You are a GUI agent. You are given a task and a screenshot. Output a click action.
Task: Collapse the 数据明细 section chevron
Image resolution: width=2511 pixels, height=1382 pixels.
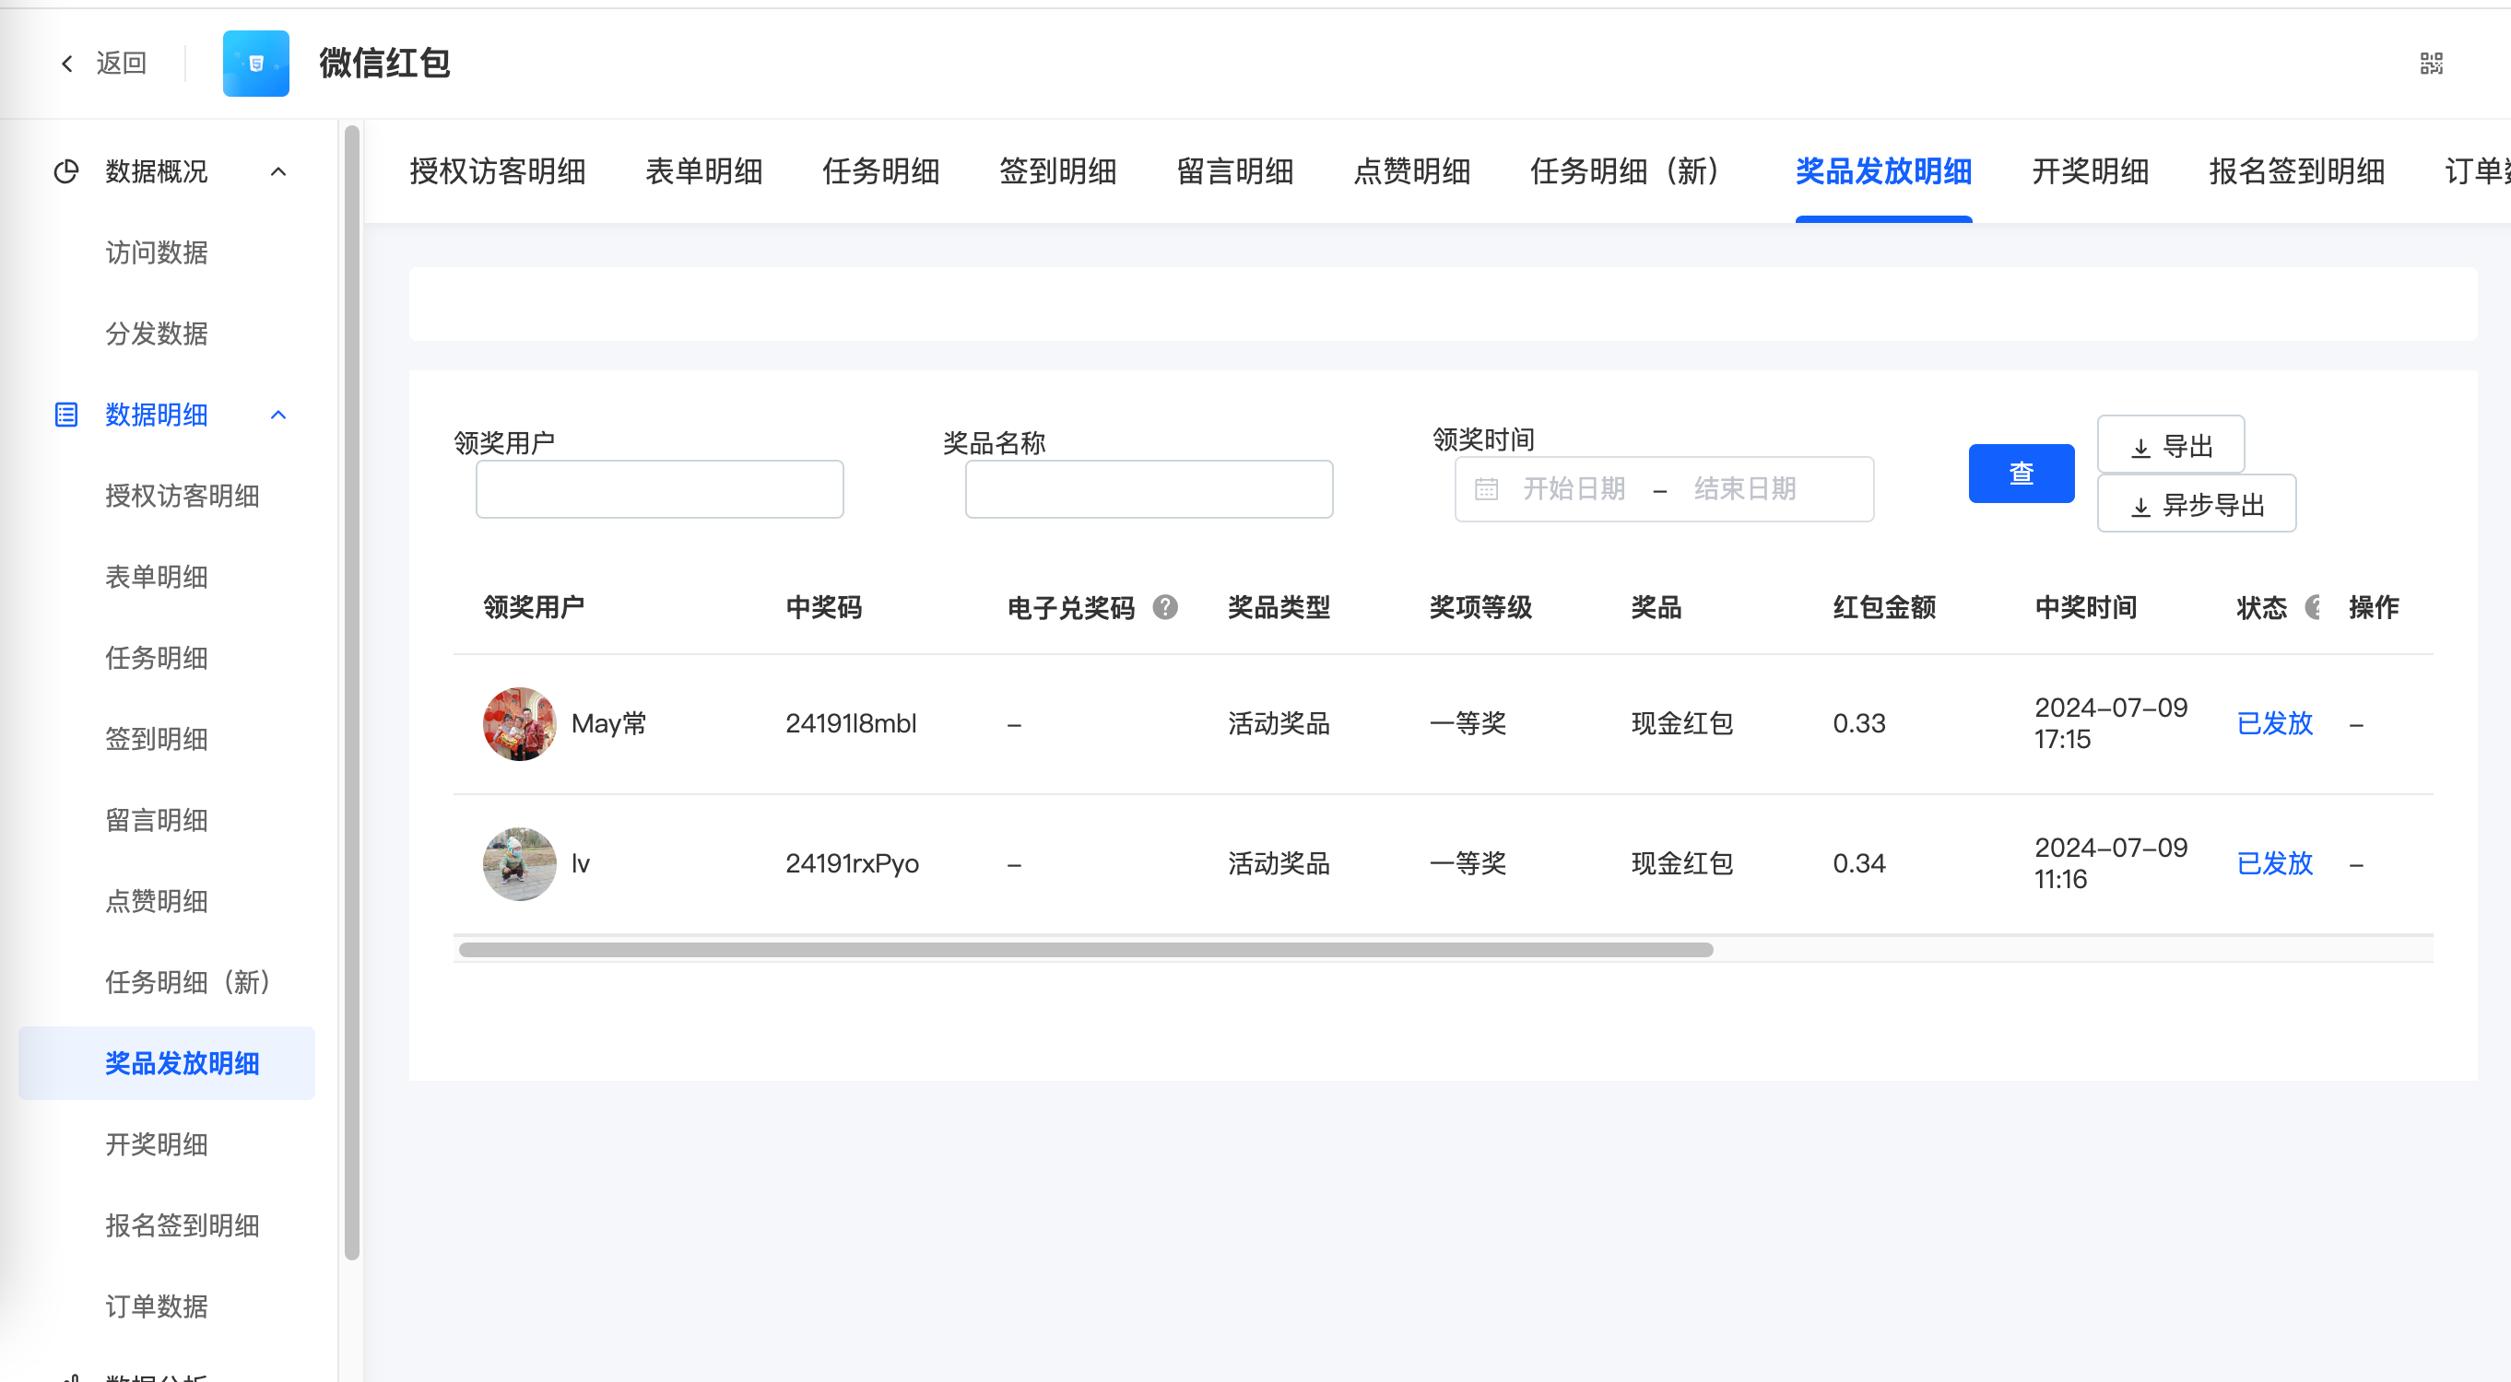[278, 415]
